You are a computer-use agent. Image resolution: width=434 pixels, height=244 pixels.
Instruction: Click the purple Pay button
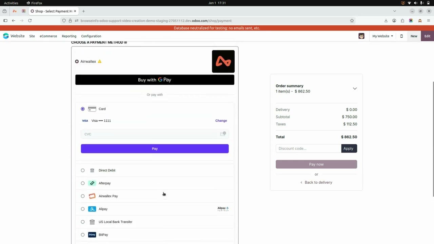coord(155,148)
